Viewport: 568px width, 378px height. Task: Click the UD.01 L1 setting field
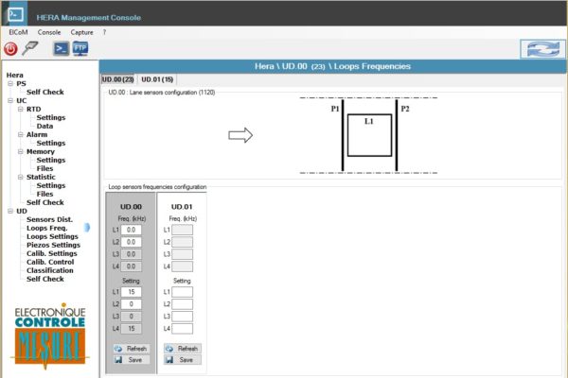click(182, 292)
